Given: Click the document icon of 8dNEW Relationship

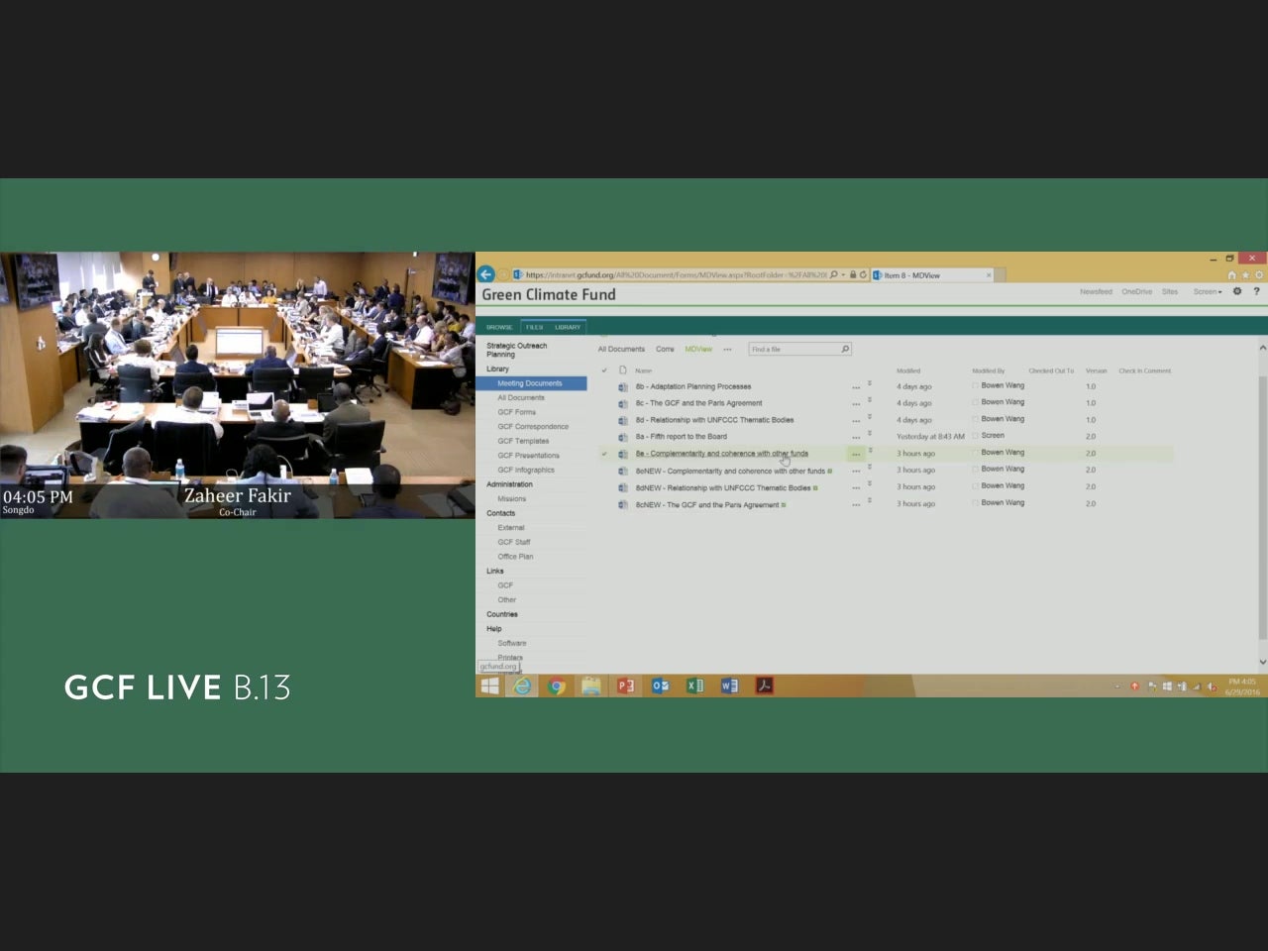Looking at the screenshot, I should point(622,487).
